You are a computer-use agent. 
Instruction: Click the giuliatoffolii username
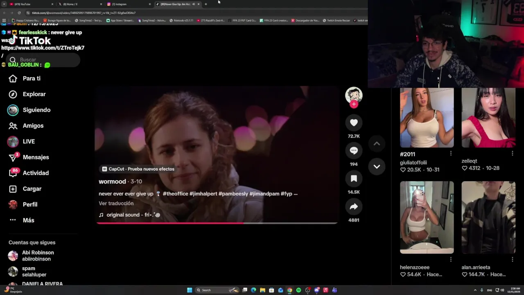click(x=413, y=163)
